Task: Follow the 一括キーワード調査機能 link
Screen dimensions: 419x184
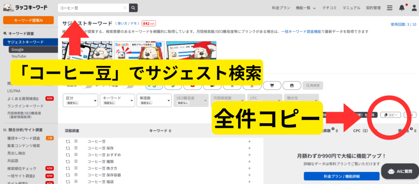Action: click(301, 31)
